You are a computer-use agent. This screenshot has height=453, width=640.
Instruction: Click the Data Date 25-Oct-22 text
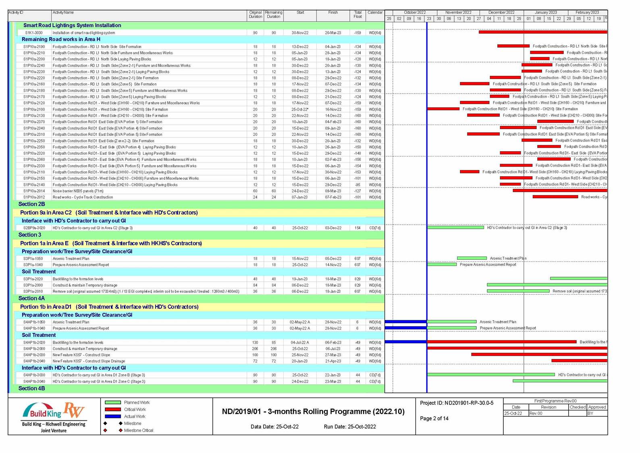[274, 427]
